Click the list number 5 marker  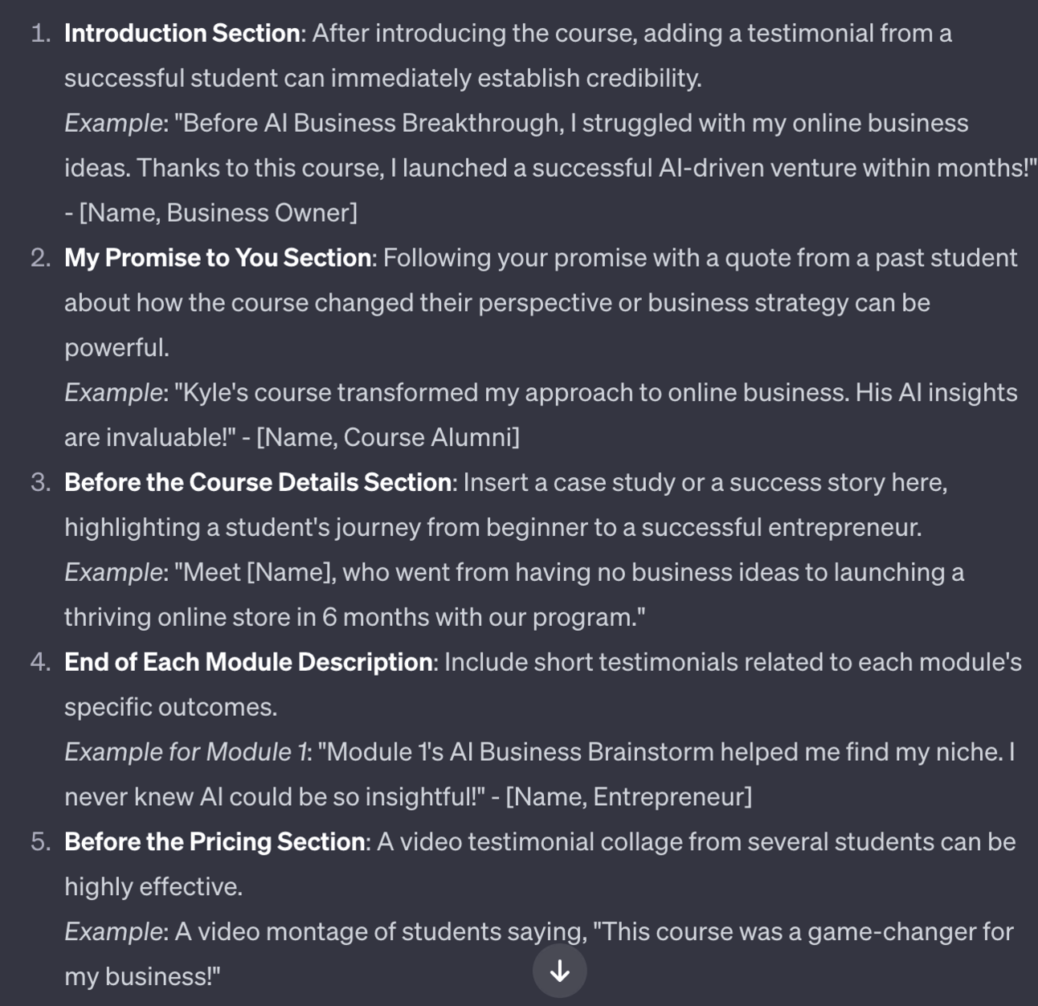pyautogui.click(x=40, y=842)
